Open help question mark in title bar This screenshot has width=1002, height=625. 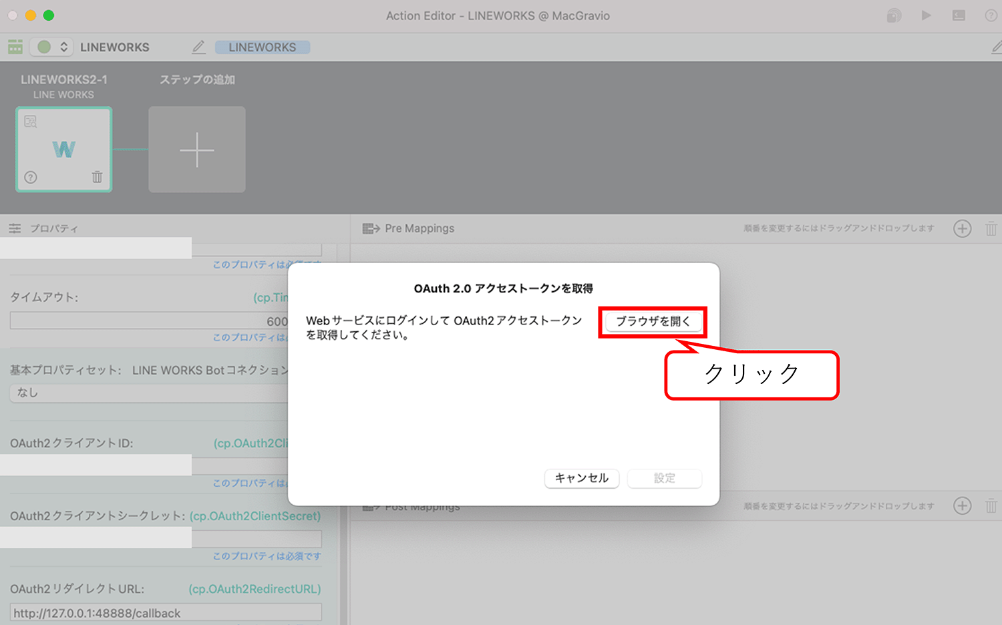pos(991,15)
